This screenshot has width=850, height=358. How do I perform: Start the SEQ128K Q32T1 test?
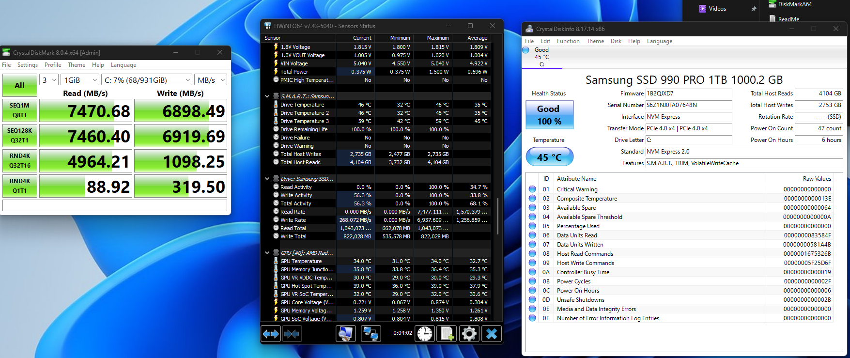pyautogui.click(x=20, y=136)
